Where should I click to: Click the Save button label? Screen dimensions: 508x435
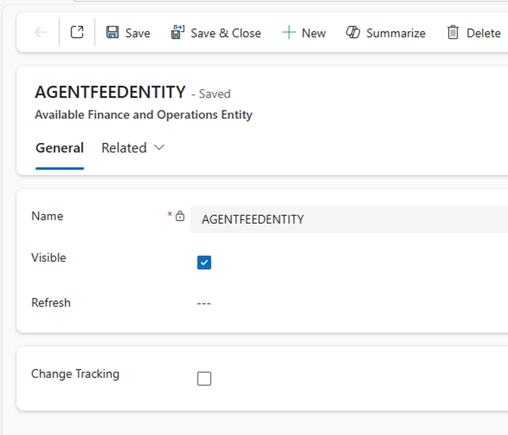(x=138, y=33)
